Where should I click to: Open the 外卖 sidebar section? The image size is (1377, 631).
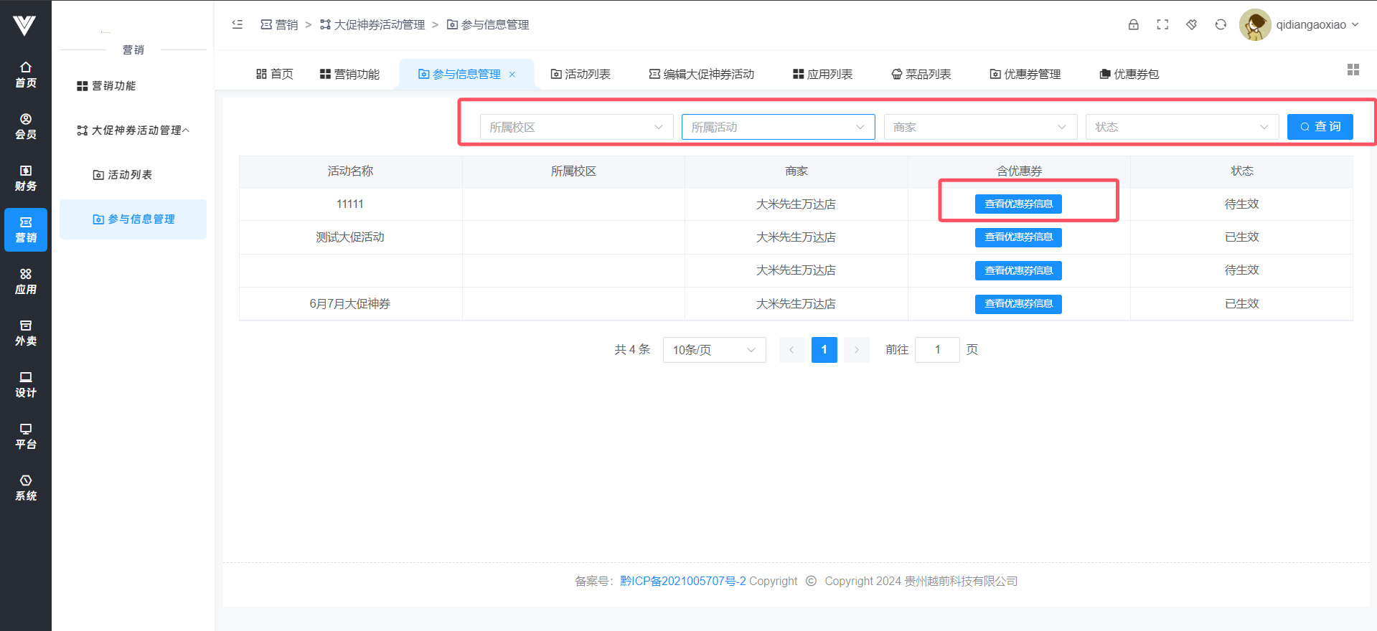pyautogui.click(x=26, y=333)
